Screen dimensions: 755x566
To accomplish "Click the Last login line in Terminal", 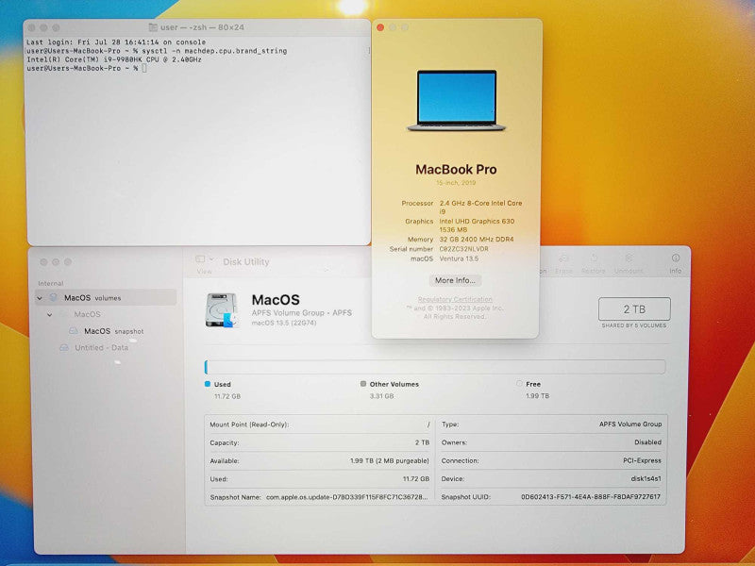I will [x=116, y=42].
